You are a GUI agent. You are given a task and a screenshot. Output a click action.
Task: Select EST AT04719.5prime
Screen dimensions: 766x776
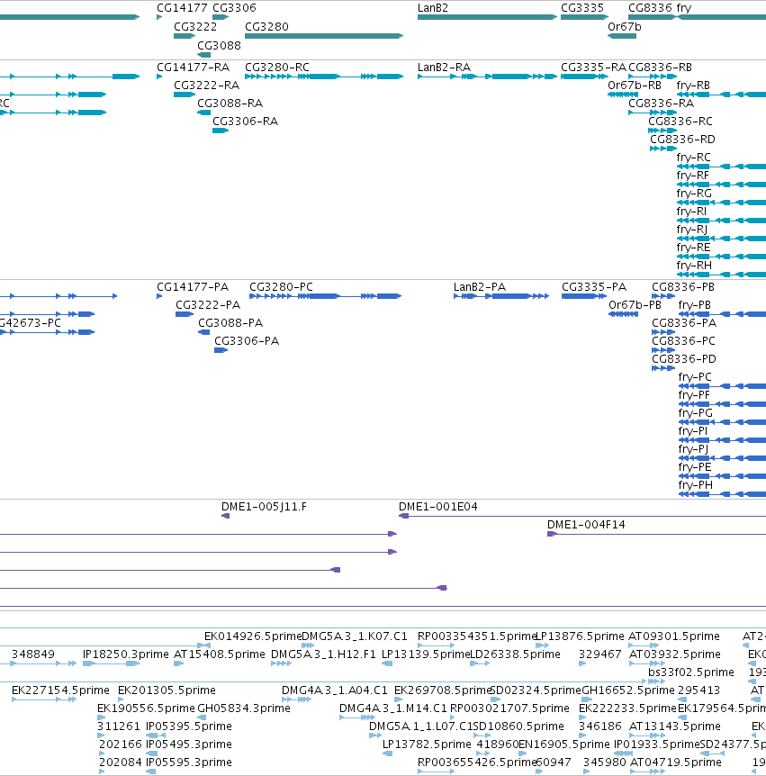[x=648, y=771]
